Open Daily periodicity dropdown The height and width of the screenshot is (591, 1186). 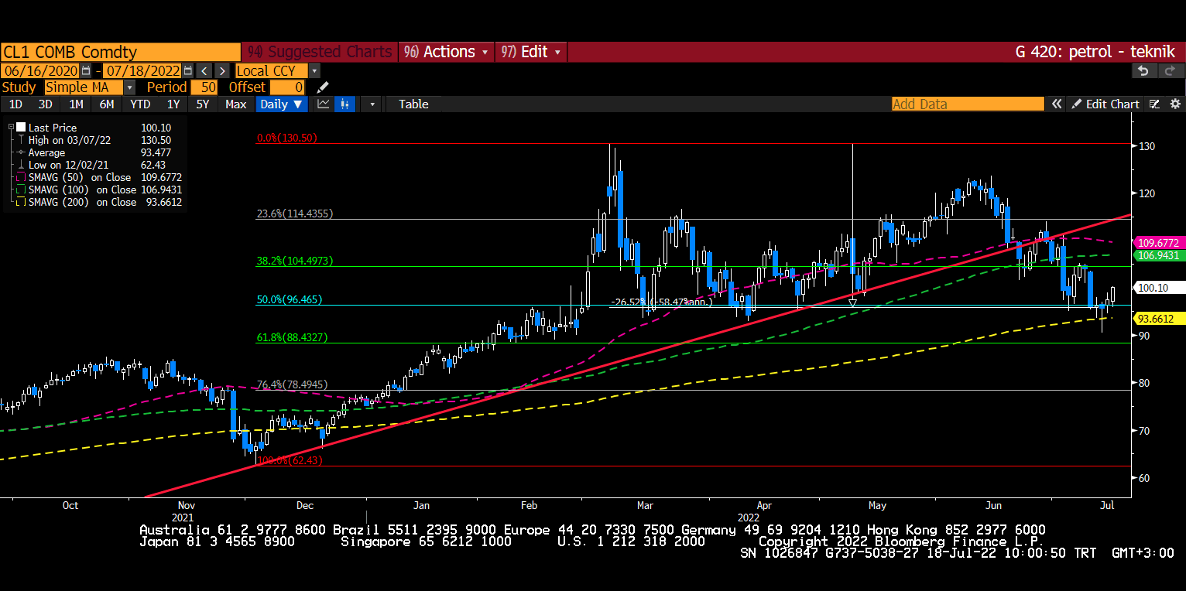tap(282, 104)
